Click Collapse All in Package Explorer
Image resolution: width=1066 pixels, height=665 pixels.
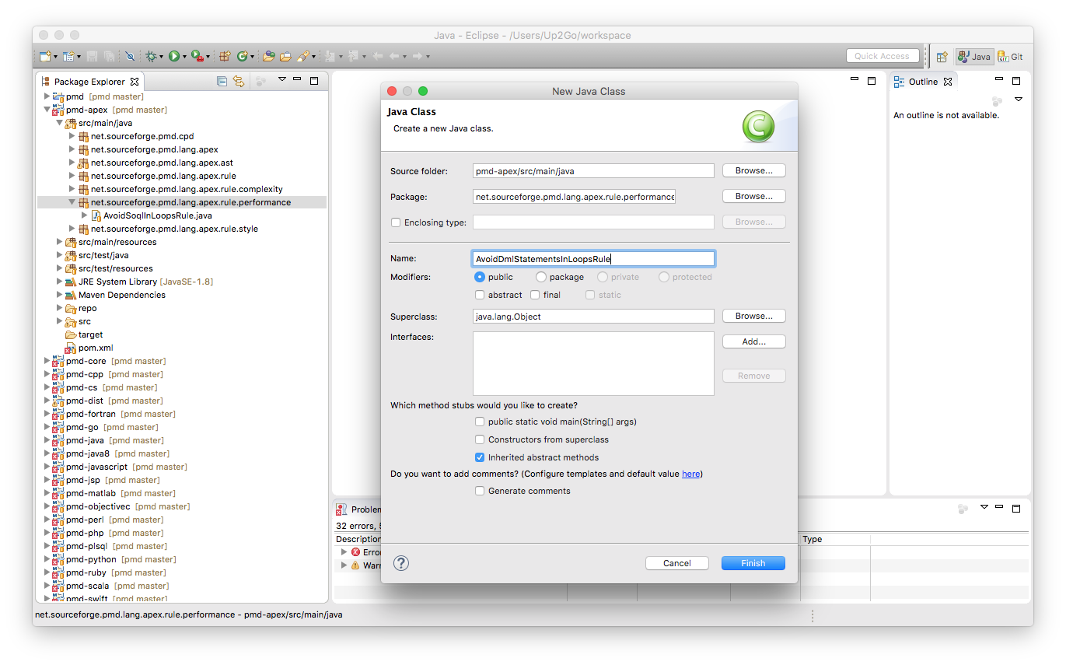pos(222,81)
